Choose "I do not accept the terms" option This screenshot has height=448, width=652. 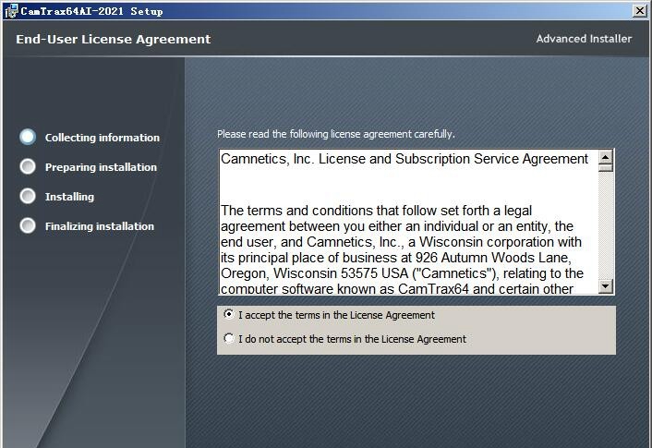(229, 339)
